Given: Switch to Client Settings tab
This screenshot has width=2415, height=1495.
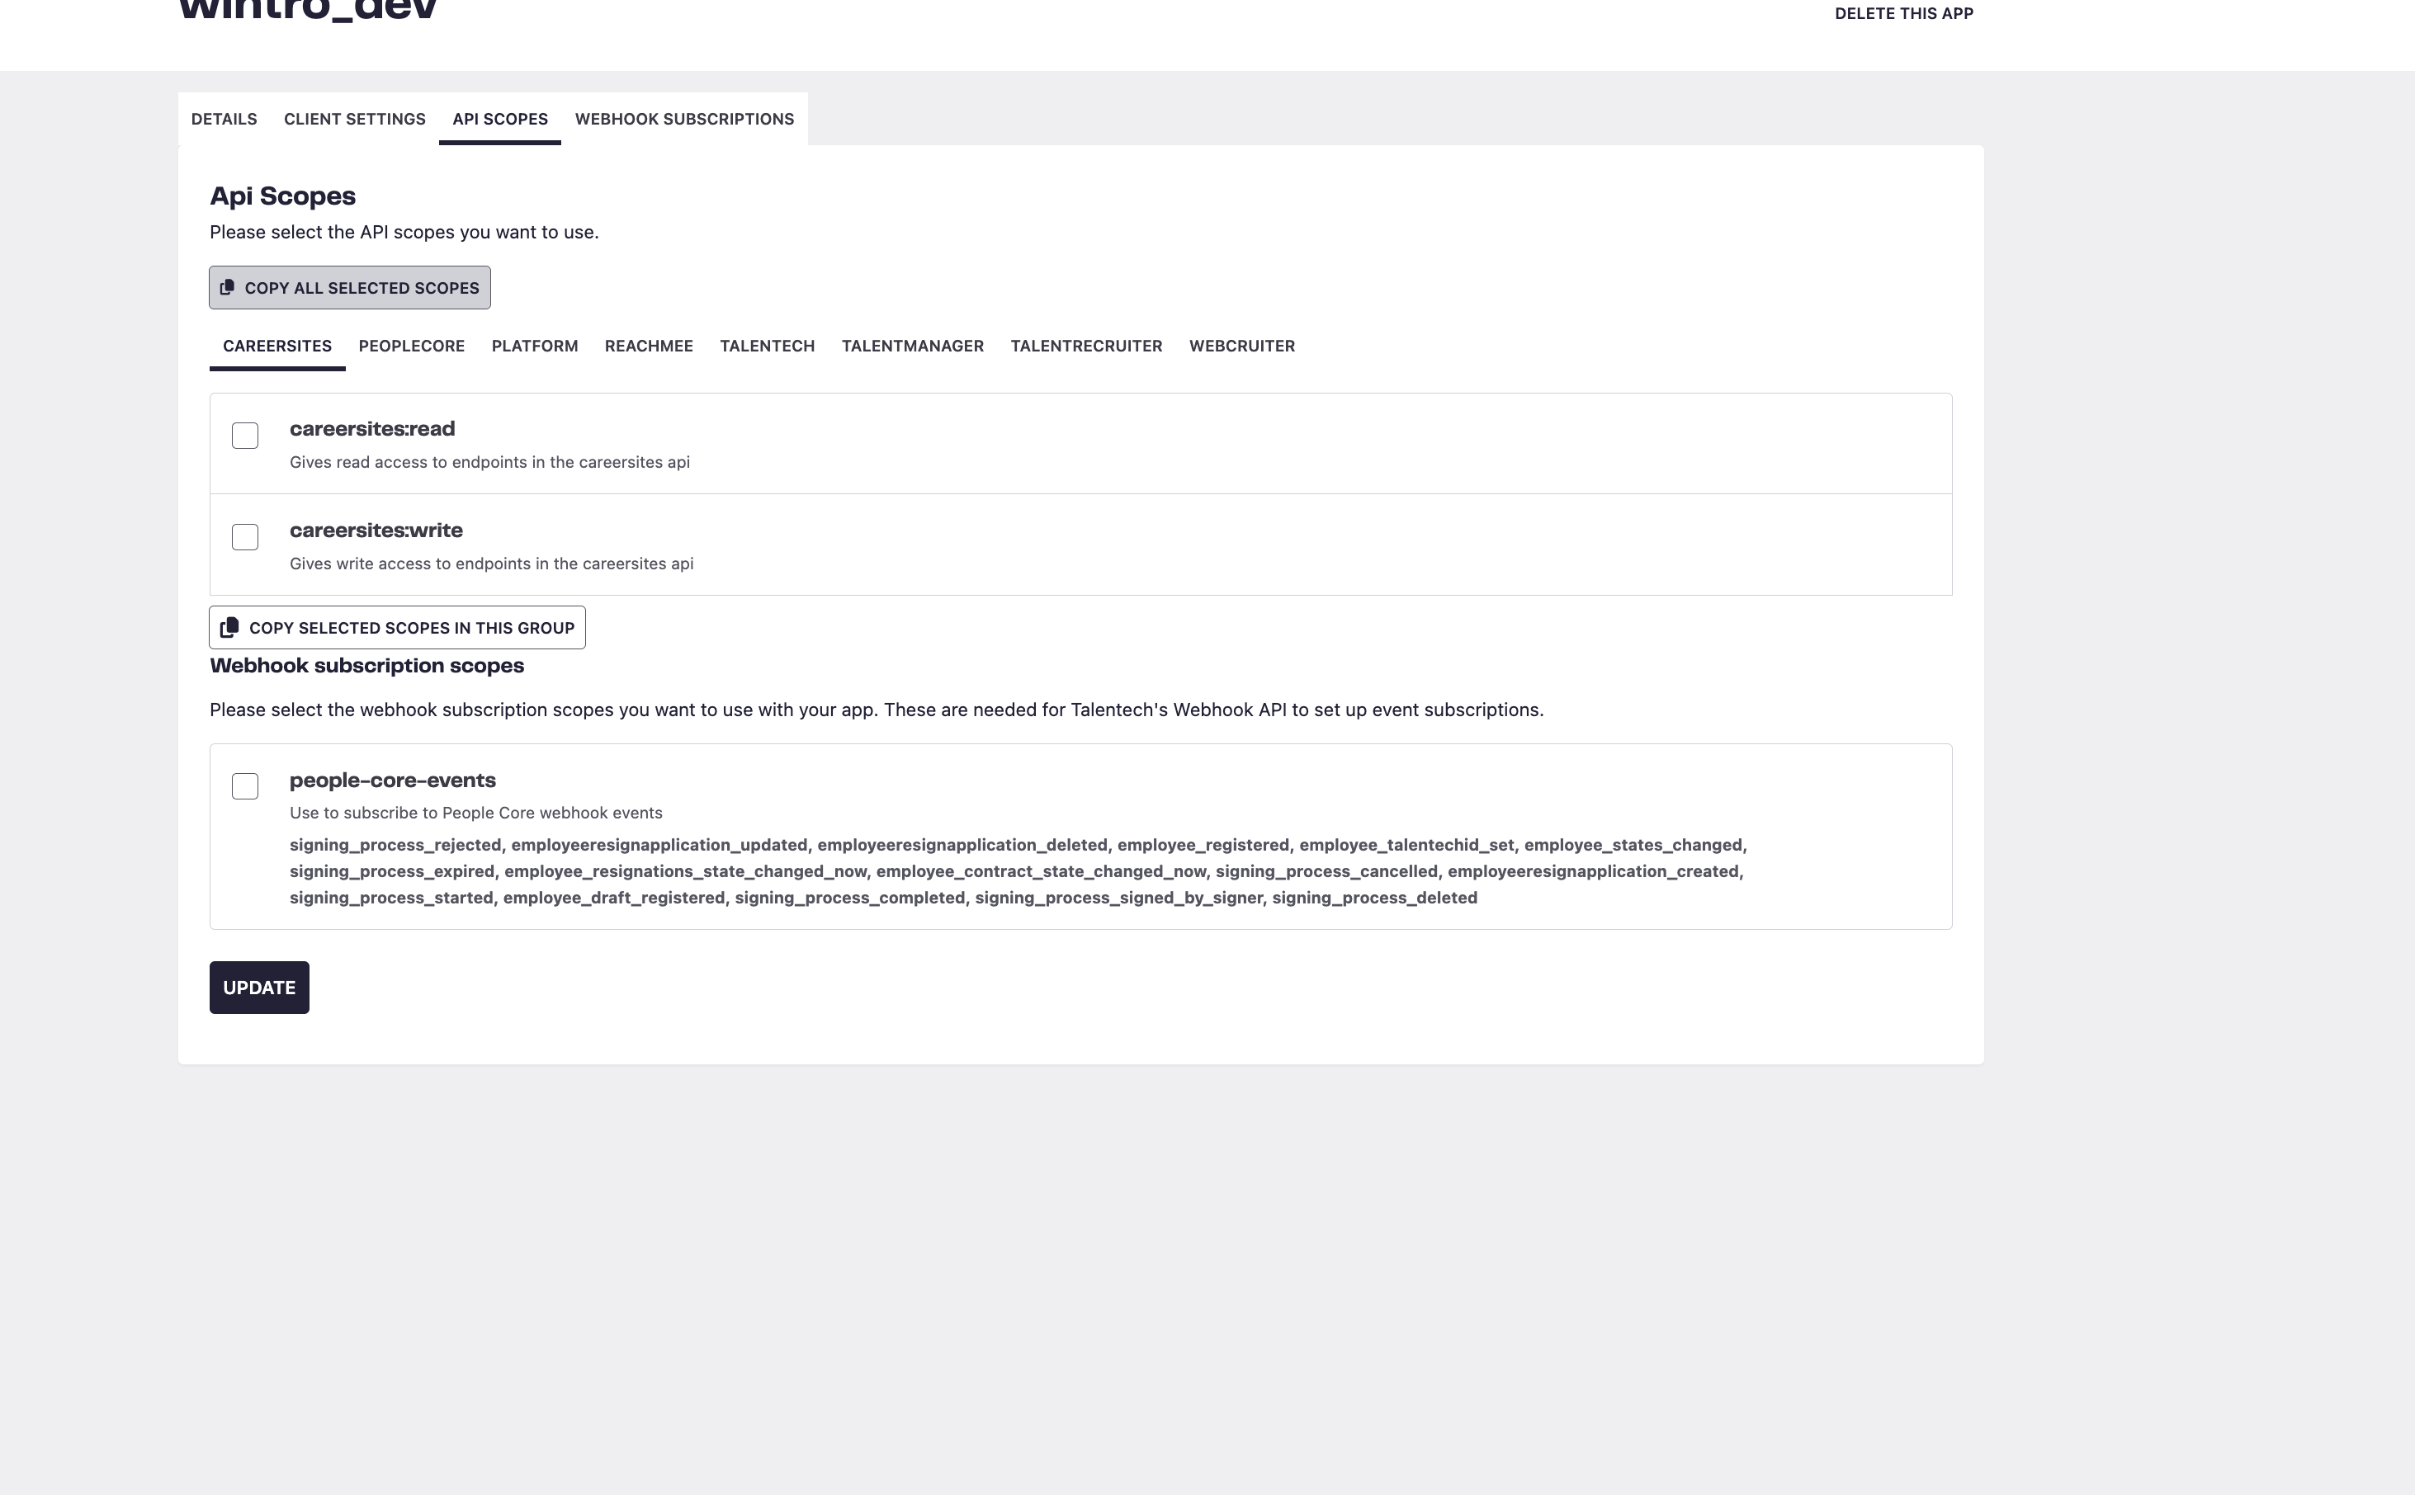Looking at the screenshot, I should point(355,119).
